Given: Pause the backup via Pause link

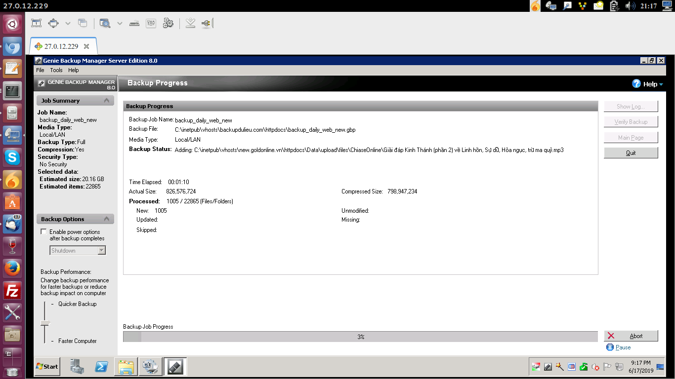Looking at the screenshot, I should [x=623, y=347].
